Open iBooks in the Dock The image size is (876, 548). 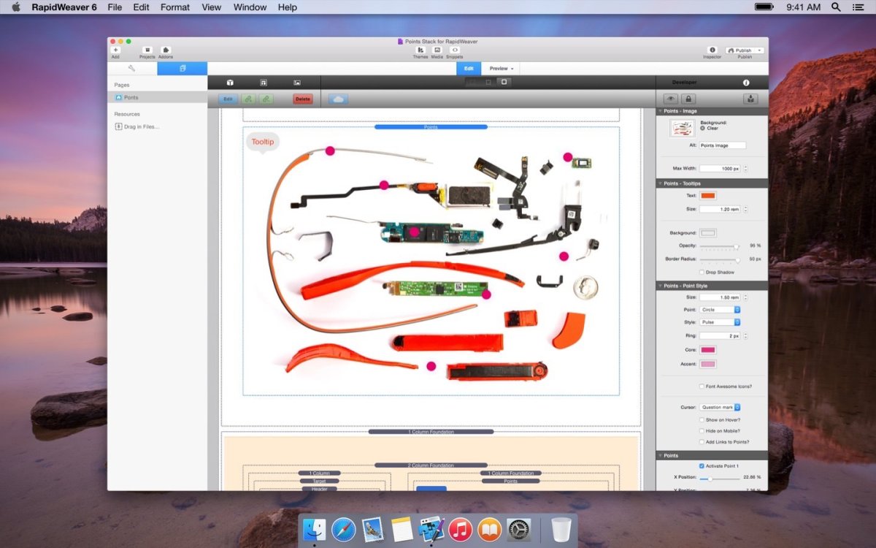tap(490, 529)
